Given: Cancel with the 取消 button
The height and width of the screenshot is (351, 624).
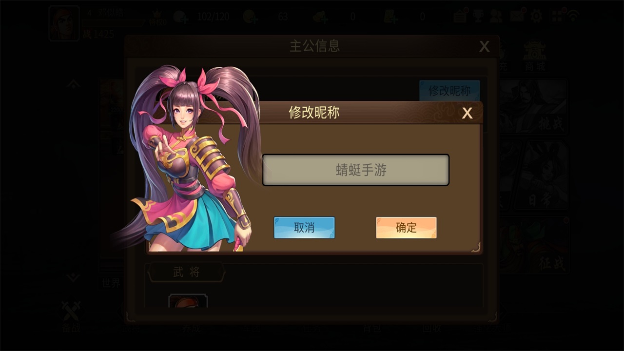Looking at the screenshot, I should point(304,228).
